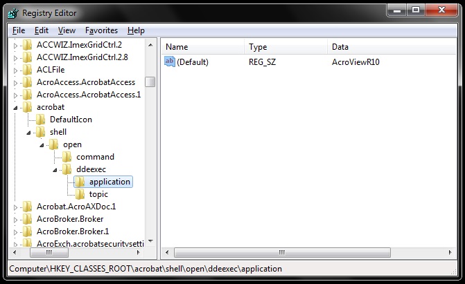Screen dimensions: 465x284
Task: Click the Acrobat.AcroAXDoc.1 folder icon
Action: [x=28, y=207]
